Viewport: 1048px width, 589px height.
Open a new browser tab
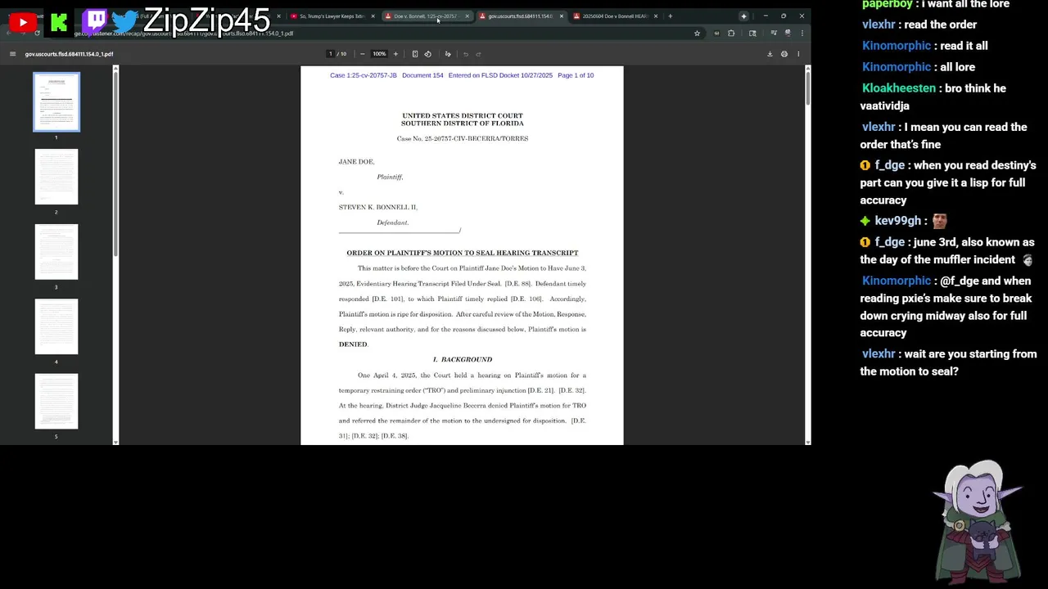coord(670,16)
